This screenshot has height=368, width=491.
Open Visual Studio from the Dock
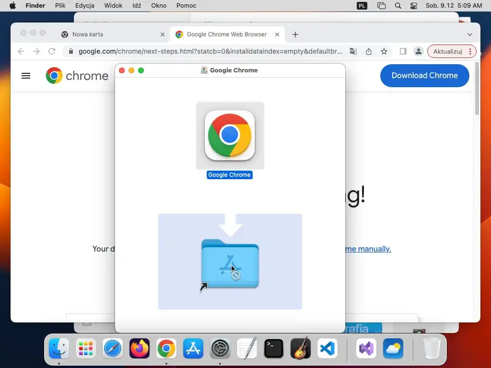(366, 348)
